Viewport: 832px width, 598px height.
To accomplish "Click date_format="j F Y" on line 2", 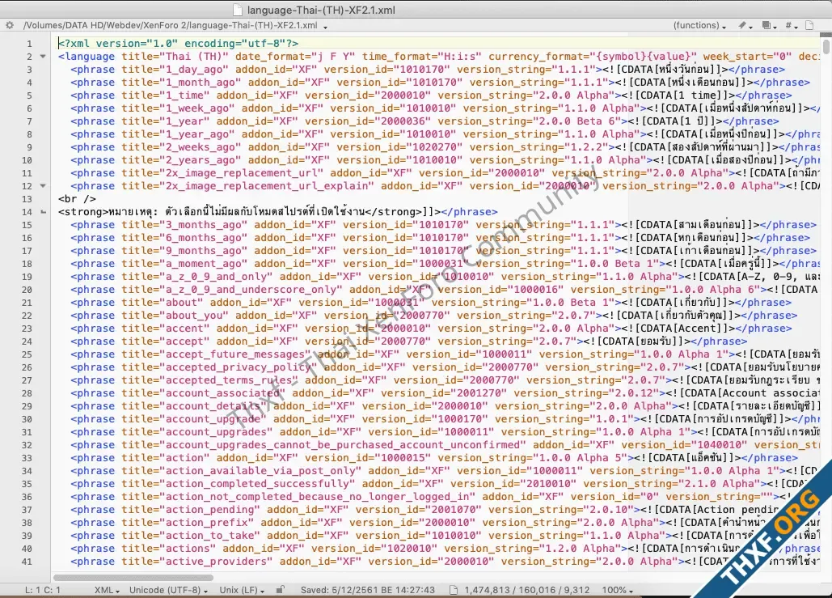I will [296, 57].
